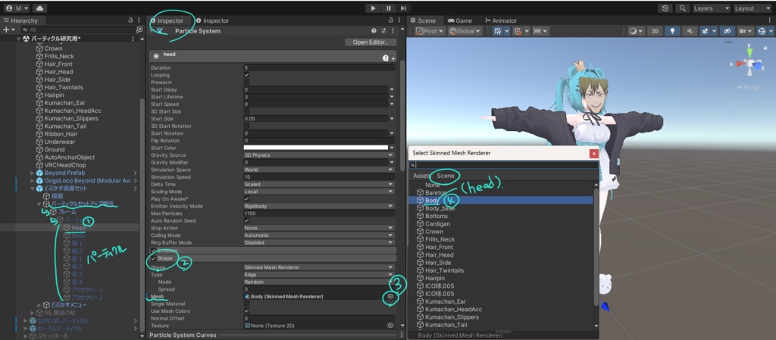The height and width of the screenshot is (340, 776).
Task: Click the Open Editor button
Action: [371, 42]
